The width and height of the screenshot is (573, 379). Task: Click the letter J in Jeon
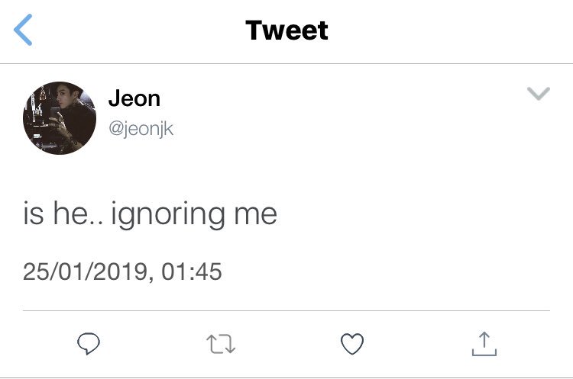[115, 98]
